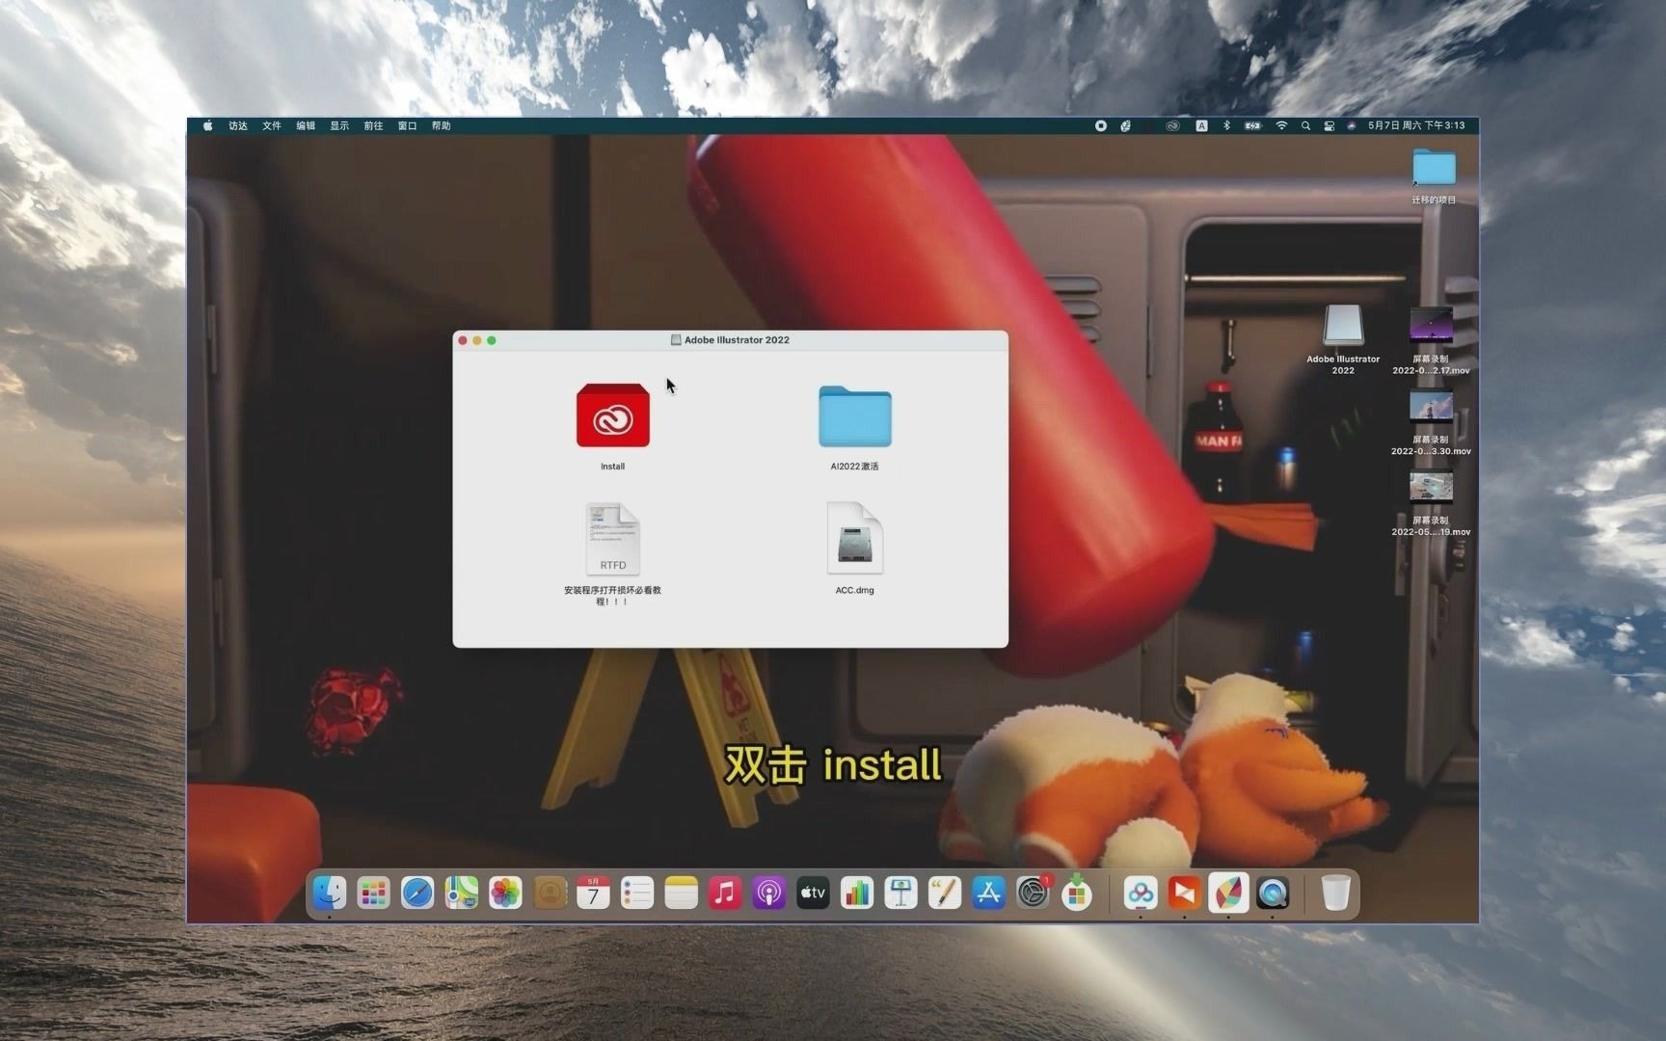Screen dimensions: 1666x1041
Task: Select screen recording 2022-0...3.30.mov thumbnail
Action: click(1431, 407)
